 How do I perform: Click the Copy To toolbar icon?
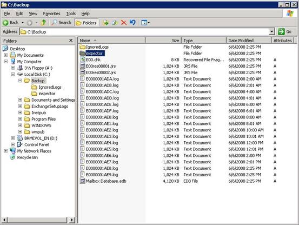click(x=115, y=23)
